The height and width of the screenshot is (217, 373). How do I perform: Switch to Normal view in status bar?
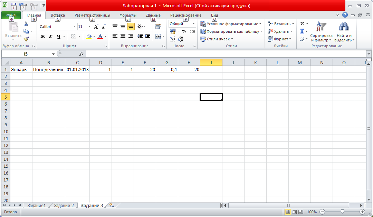[288, 212]
